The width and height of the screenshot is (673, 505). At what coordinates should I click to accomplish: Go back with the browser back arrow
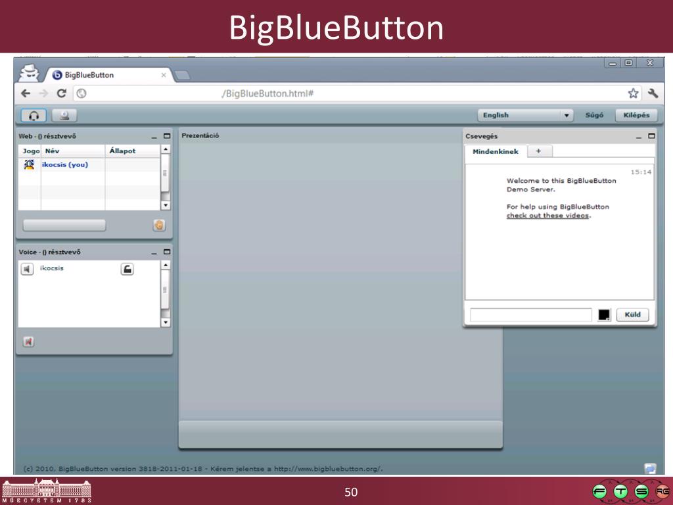tap(26, 93)
